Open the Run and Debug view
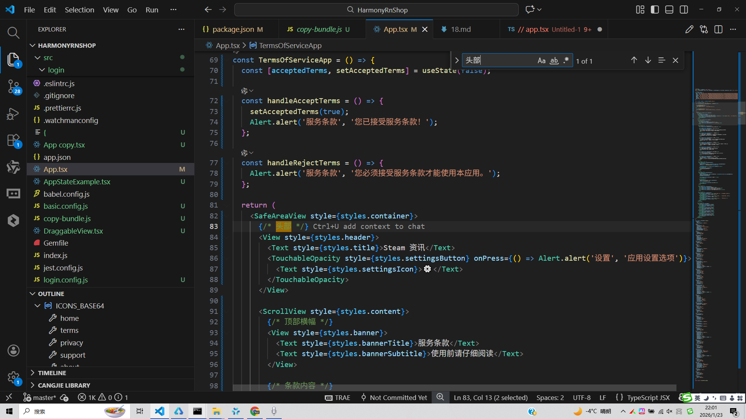 (x=13, y=114)
